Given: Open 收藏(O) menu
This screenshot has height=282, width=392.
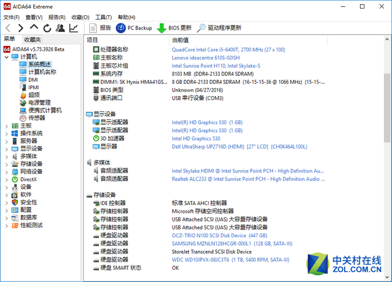Looking at the screenshot, I should tap(80, 17).
